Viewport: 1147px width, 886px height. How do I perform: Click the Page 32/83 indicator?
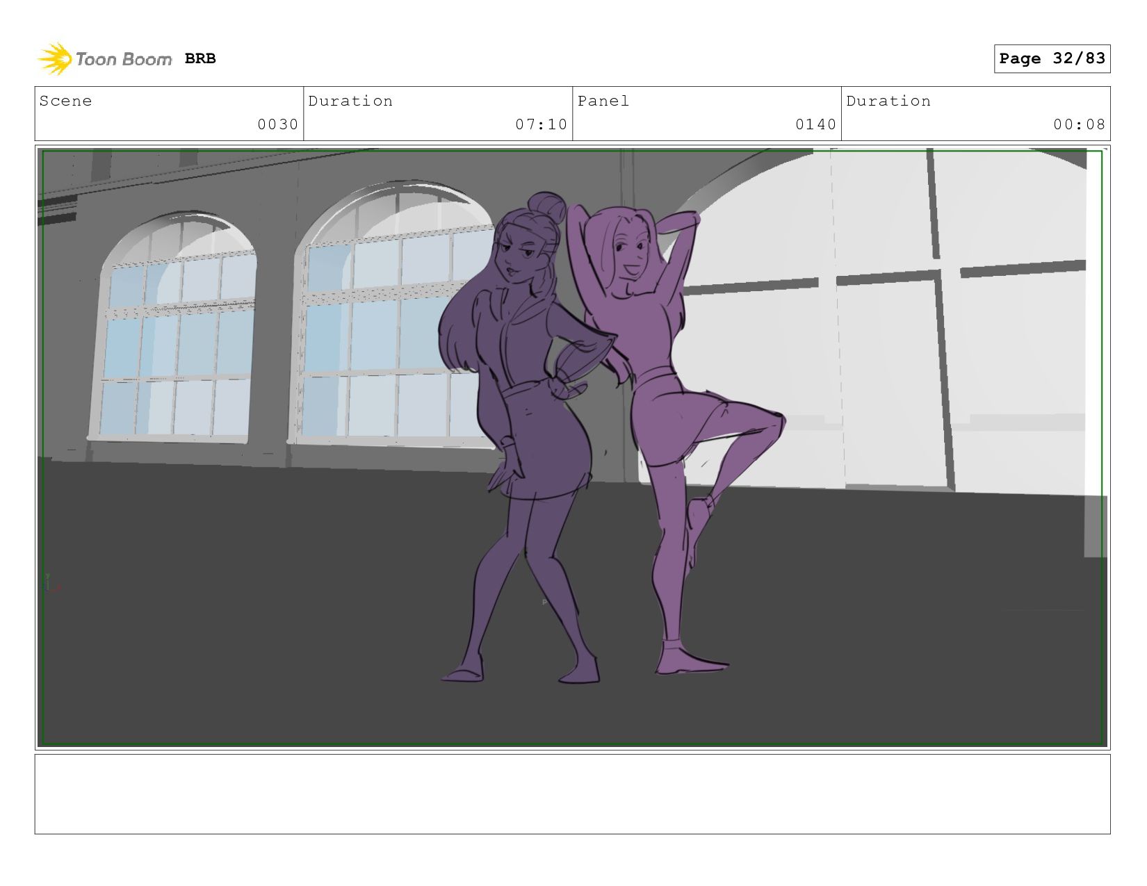click(1052, 58)
